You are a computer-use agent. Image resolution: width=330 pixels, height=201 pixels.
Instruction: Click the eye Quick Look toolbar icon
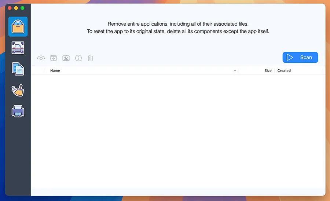click(41, 58)
